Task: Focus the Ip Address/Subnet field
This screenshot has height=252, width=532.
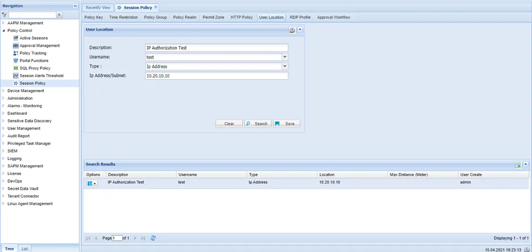Action: [217, 76]
